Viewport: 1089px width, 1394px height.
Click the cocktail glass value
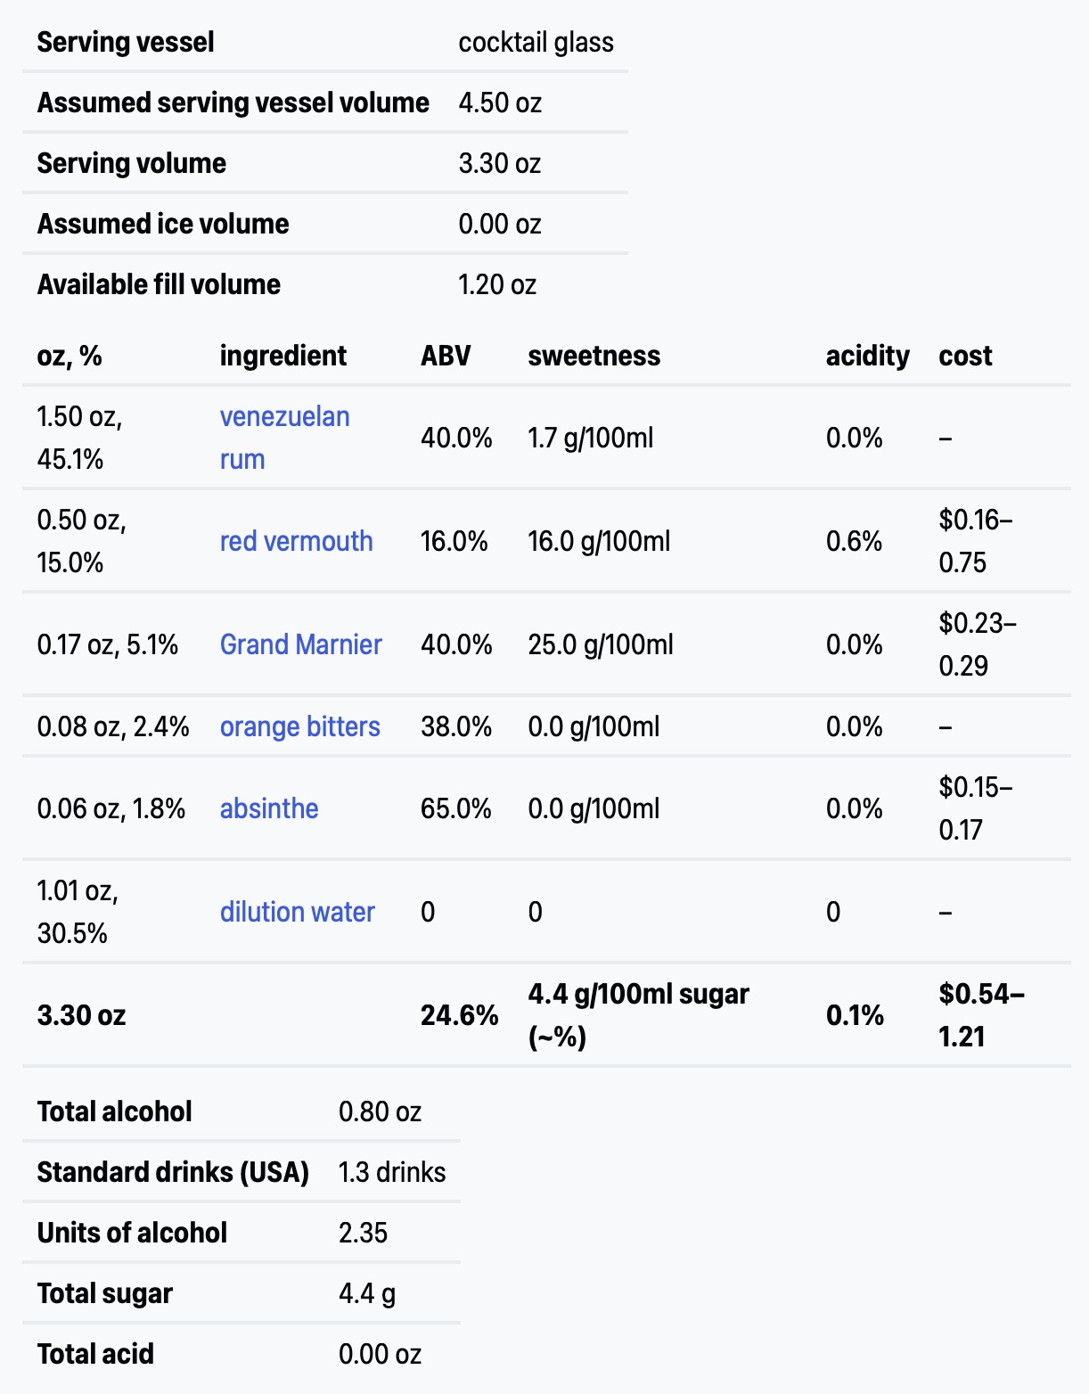coord(536,42)
